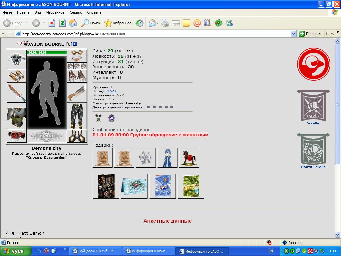Image resolution: width=341 pixels, height=256 pixels.
Task: Click the scrollbar down arrow
Action: 338,235
